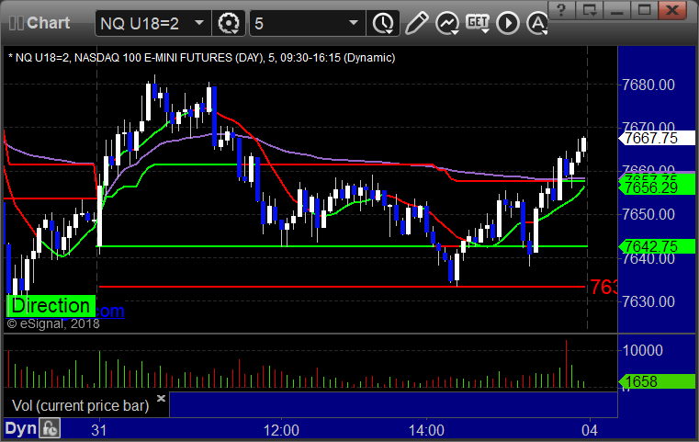The width and height of the screenshot is (699, 442).
Task: Click the NQ U18=2 symbol field
Action: [x=152, y=23]
